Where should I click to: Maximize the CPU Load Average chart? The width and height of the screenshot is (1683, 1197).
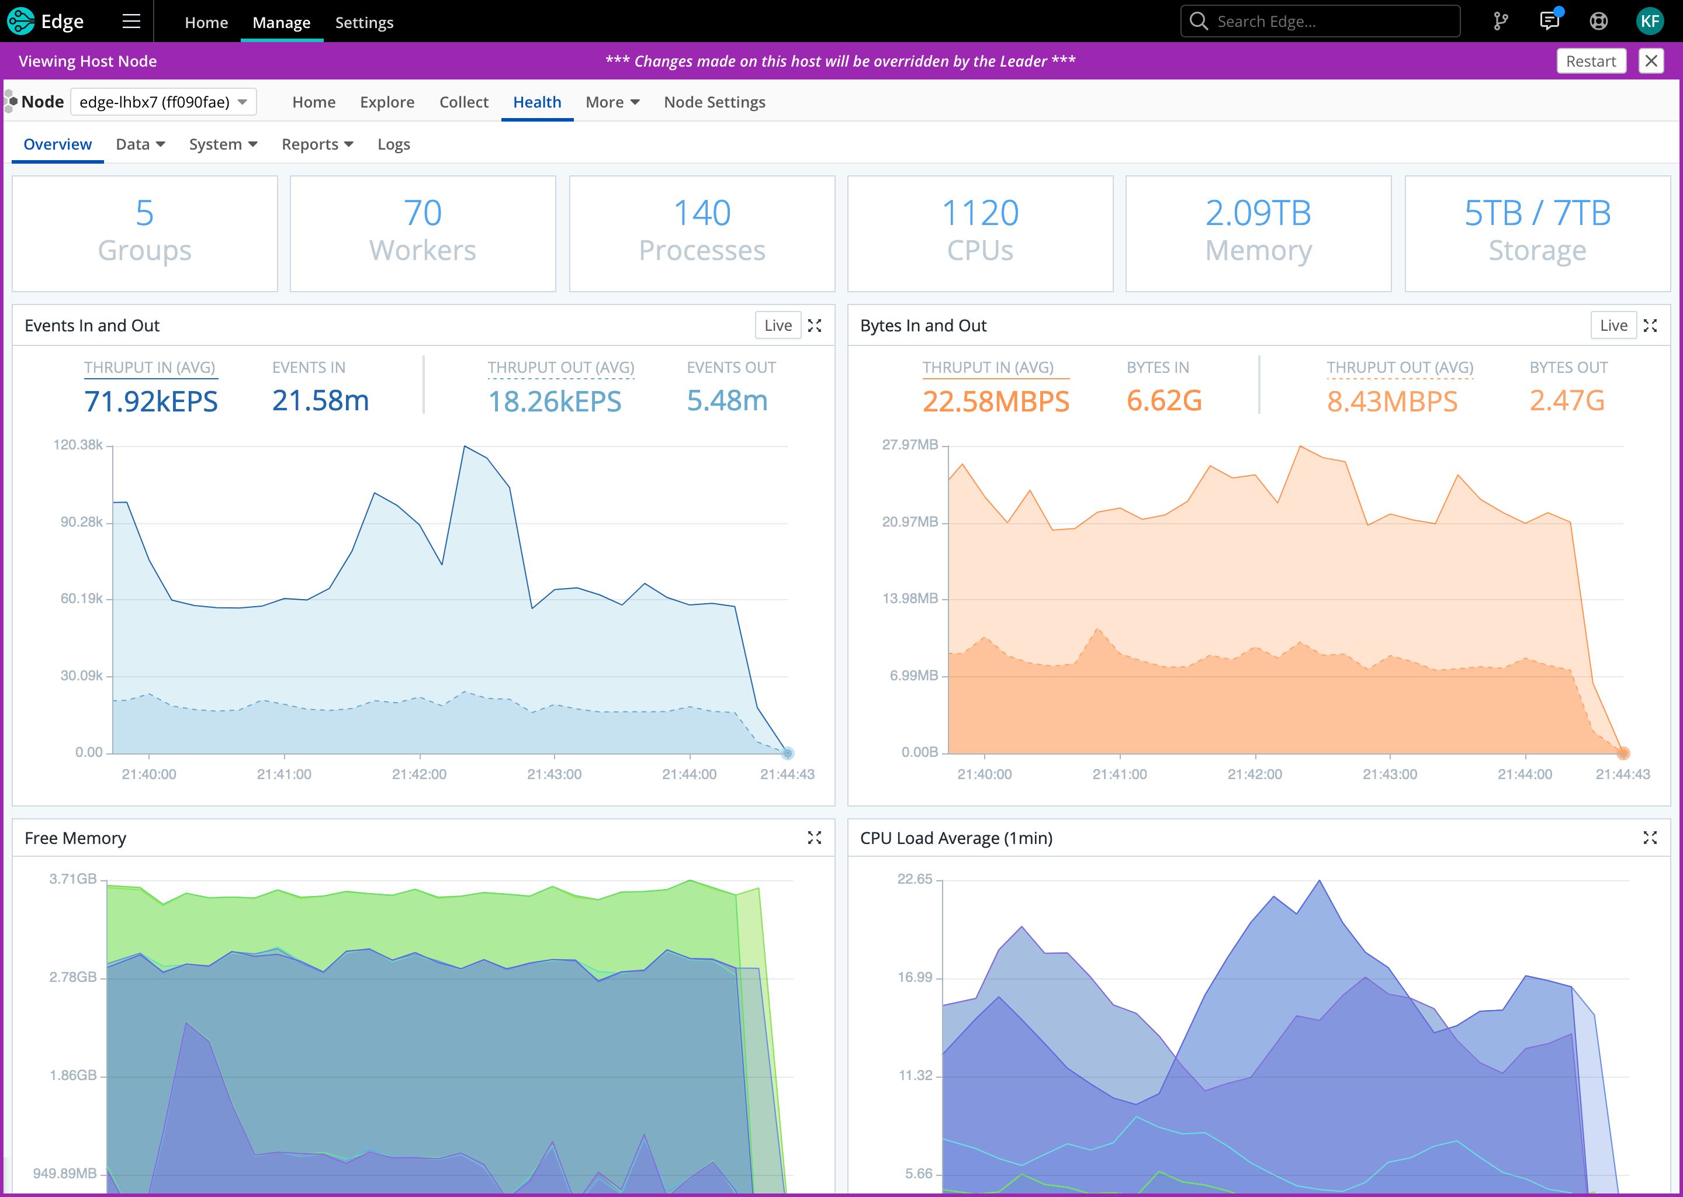[x=1650, y=838]
